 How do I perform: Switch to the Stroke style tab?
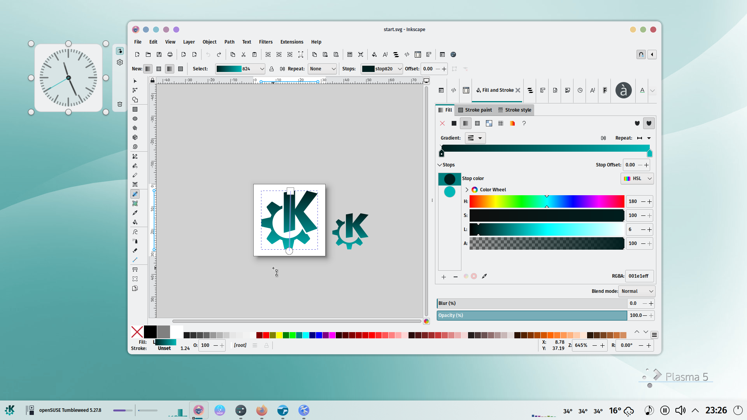(514, 110)
